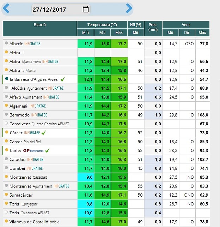220x227 pixels.
Task: Click the grey status dot beside Alberic
Action: tap(6, 43)
